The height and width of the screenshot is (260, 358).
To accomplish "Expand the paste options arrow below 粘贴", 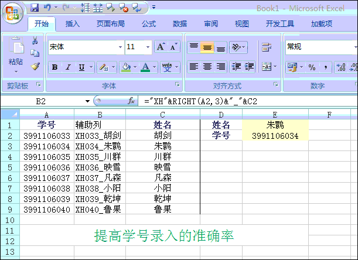I will click(16, 71).
